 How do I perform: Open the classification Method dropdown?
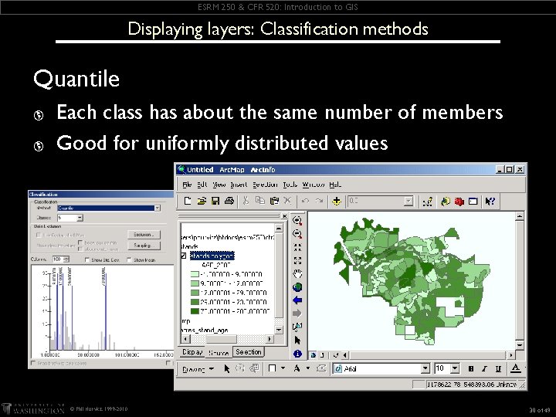[x=157, y=208]
